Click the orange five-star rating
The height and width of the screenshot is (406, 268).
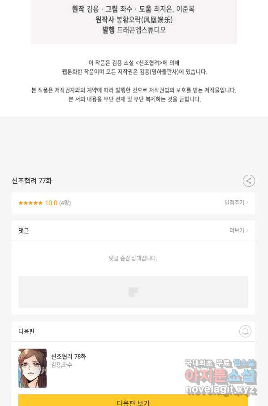(x=30, y=203)
